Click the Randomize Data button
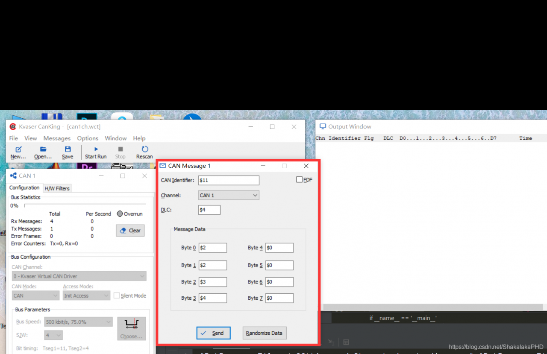 [265, 333]
